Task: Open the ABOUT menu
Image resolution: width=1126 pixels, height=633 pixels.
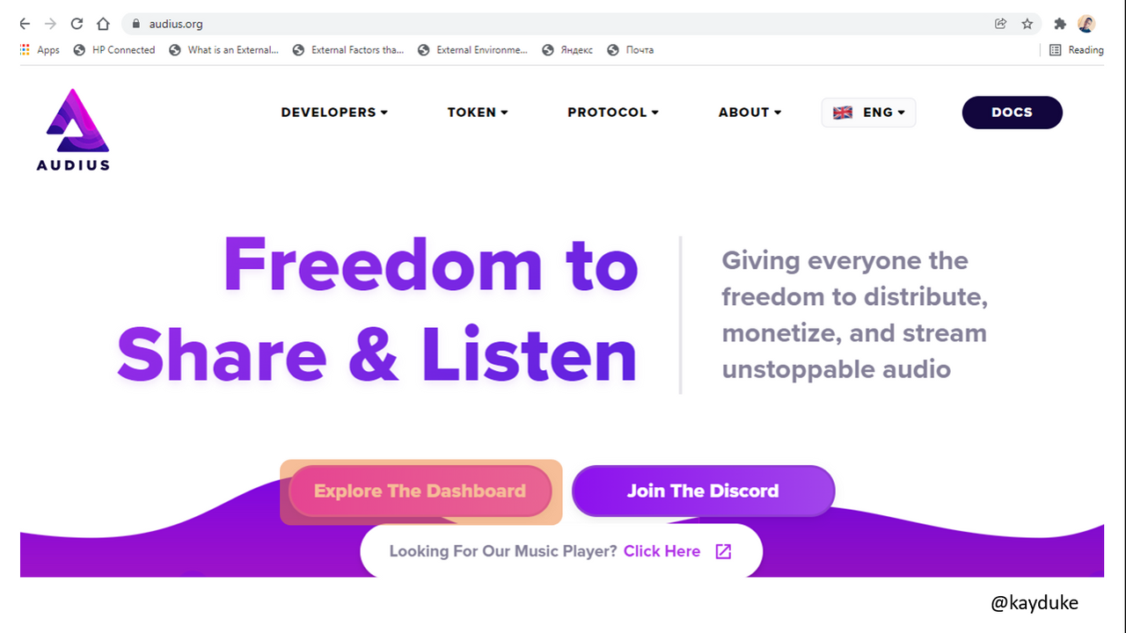Action: [x=749, y=113]
